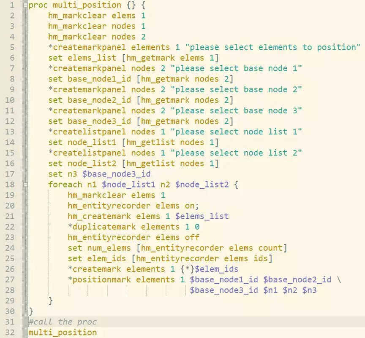Click the $n3 variable on the continuation line
The width and height of the screenshot is (365, 338).
[x=309, y=290]
